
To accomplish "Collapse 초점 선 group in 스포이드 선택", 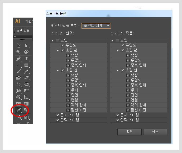I will click(58, 70).
